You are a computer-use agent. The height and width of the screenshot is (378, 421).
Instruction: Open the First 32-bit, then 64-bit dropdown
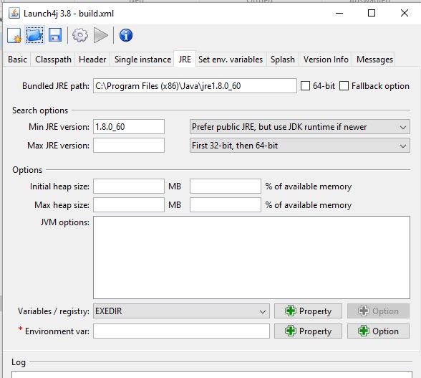(x=299, y=146)
